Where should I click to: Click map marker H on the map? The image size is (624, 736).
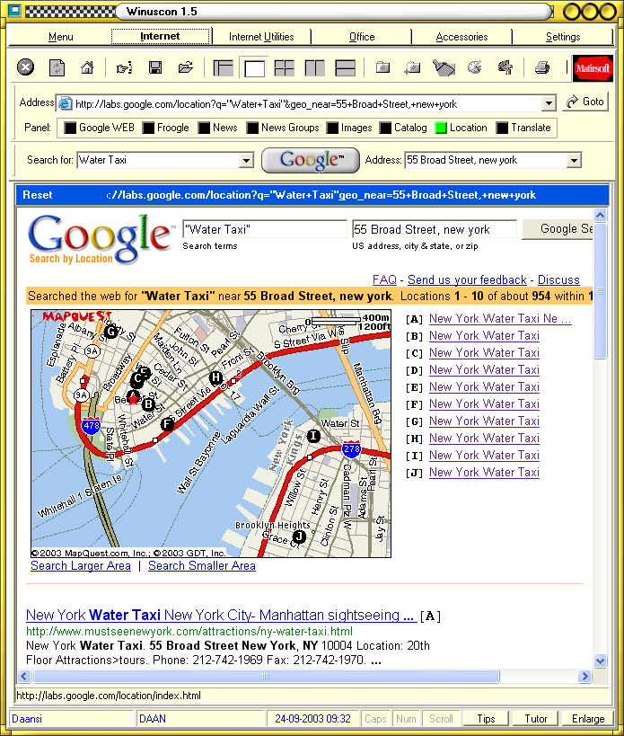(x=215, y=377)
